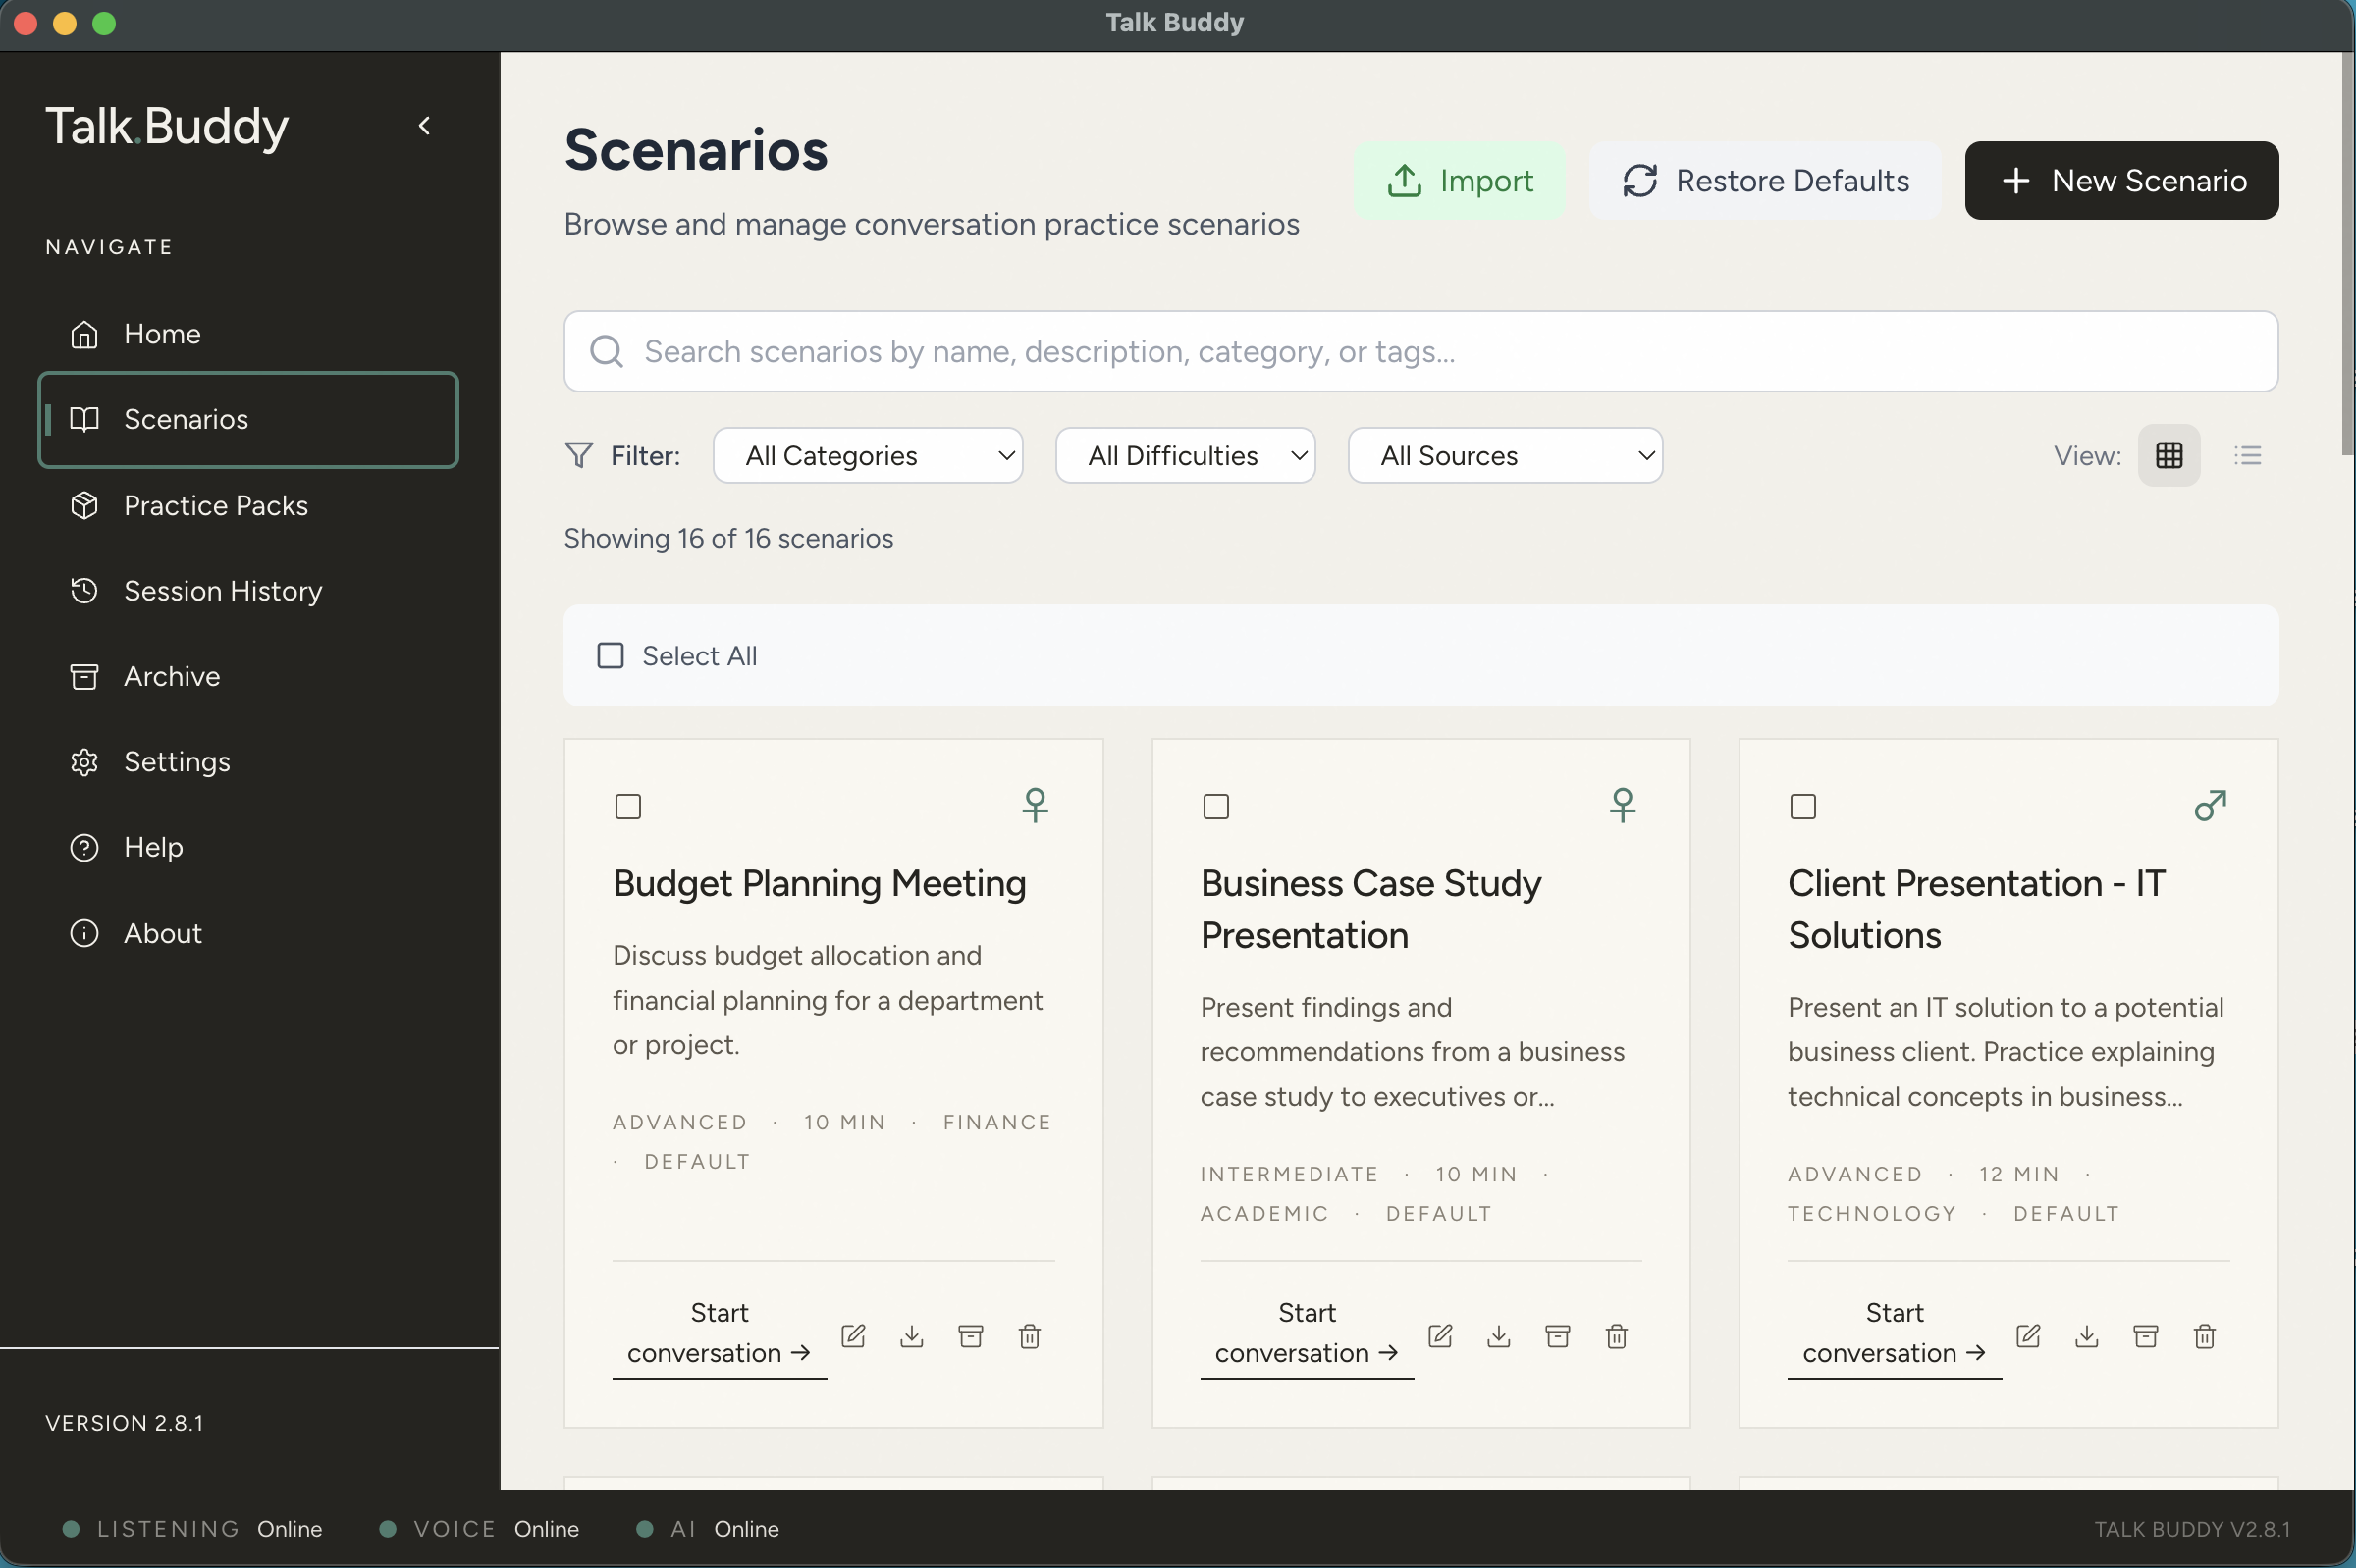This screenshot has height=1568, width=2356.
Task: Open Session History from navigation
Action: point(222,591)
